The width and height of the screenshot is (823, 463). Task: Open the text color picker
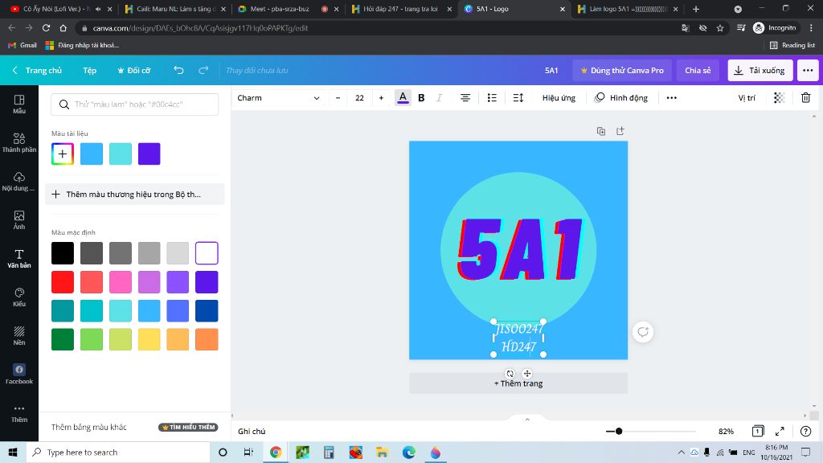click(403, 97)
